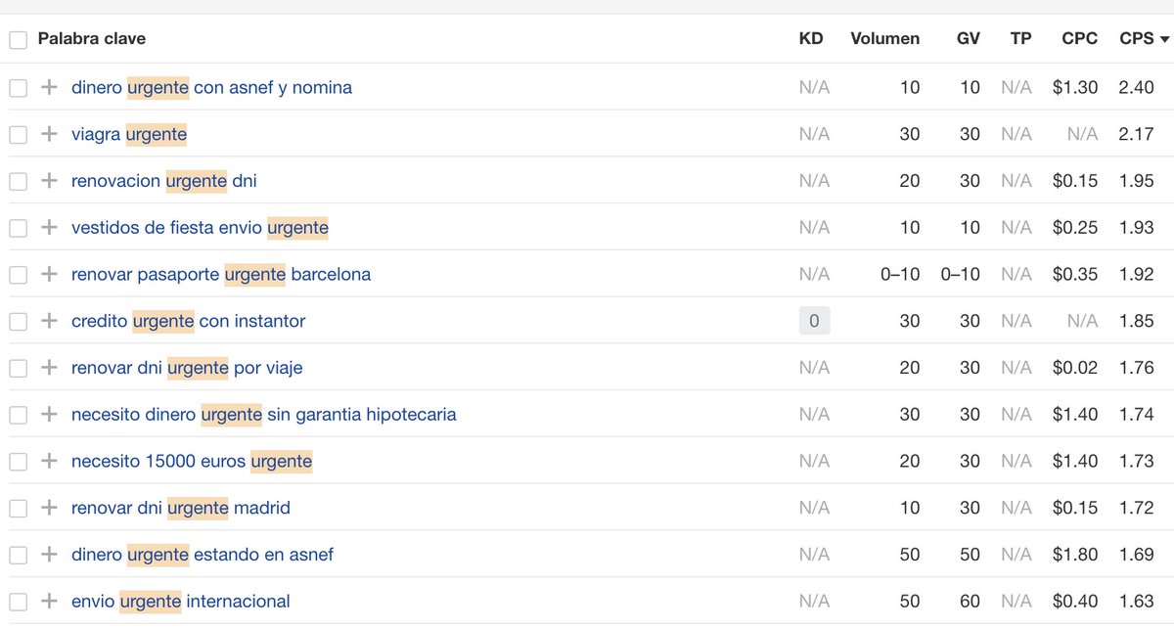The width and height of the screenshot is (1174, 628).
Task: Select checkbox for 'necesito dinero urgente sin garantia hipotecaria'
Action: pyautogui.click(x=18, y=416)
